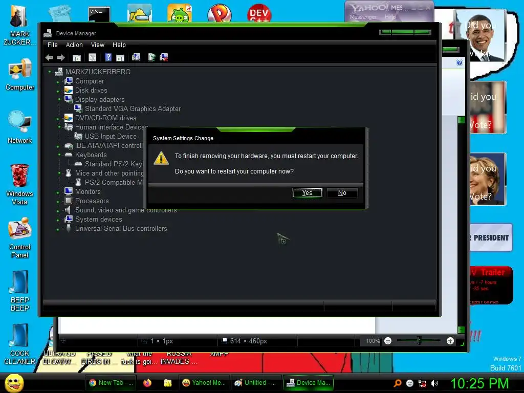Click the 10:25 PM taskbar clock

click(x=480, y=383)
